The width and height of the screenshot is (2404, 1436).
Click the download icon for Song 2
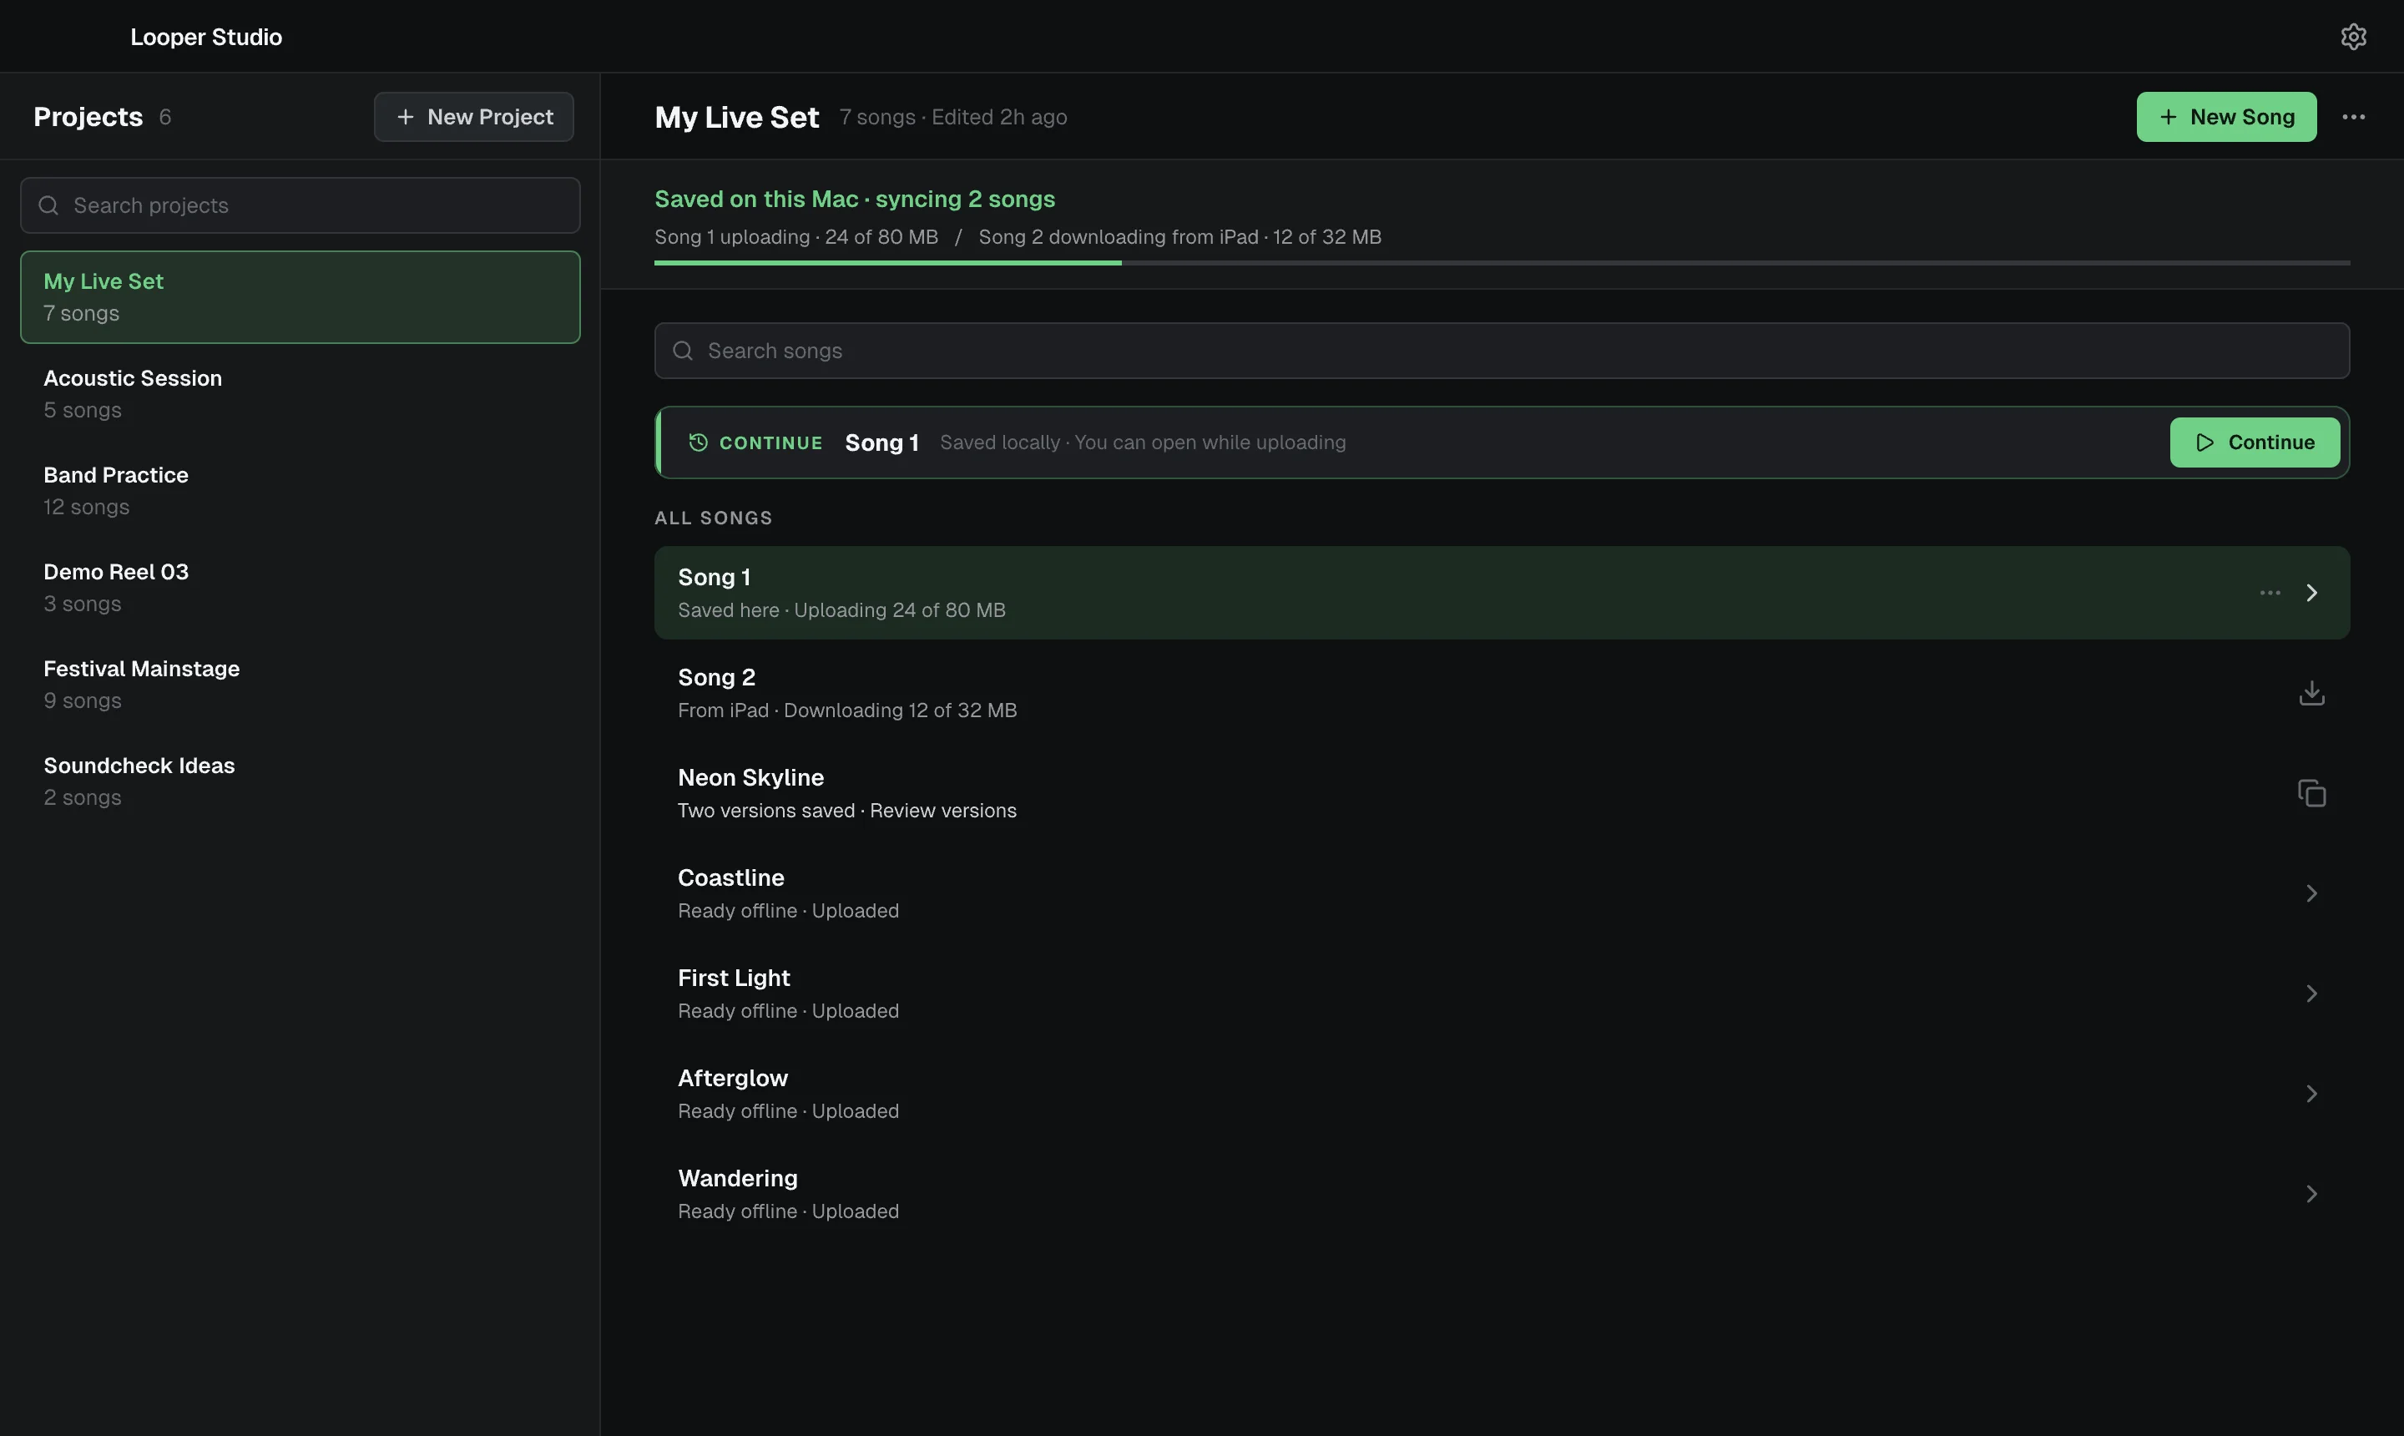coord(2311,693)
